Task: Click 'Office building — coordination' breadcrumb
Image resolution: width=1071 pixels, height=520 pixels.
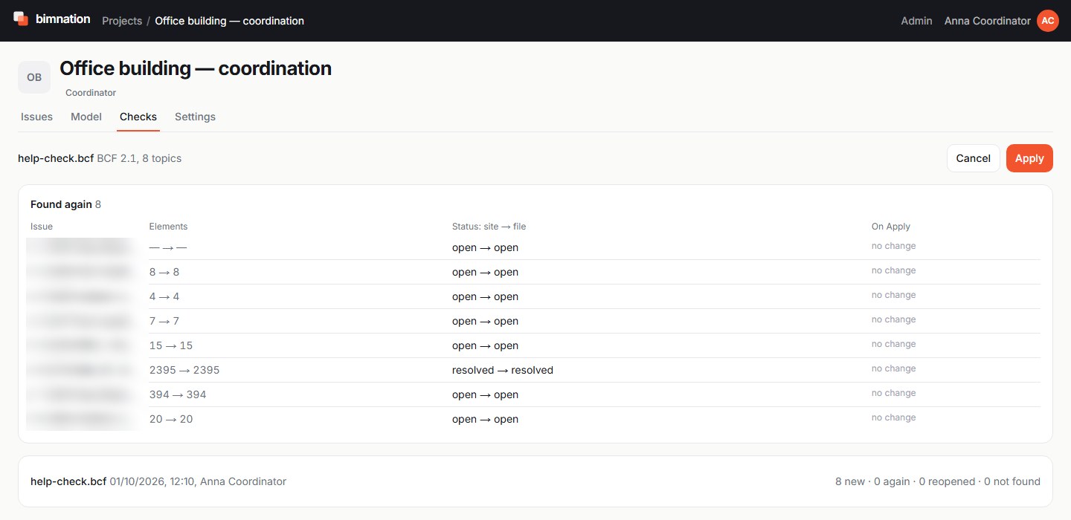Action: [x=229, y=21]
